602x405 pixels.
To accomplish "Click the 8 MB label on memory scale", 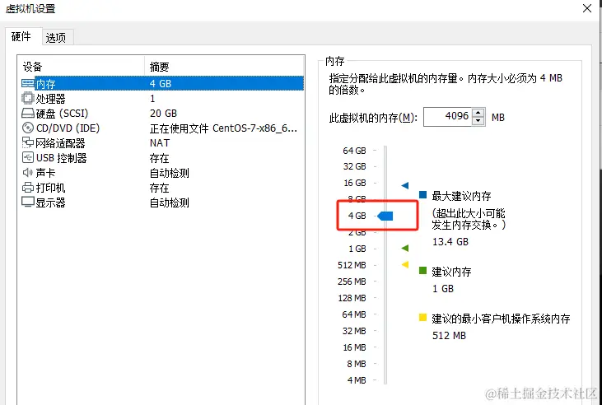I will (357, 364).
